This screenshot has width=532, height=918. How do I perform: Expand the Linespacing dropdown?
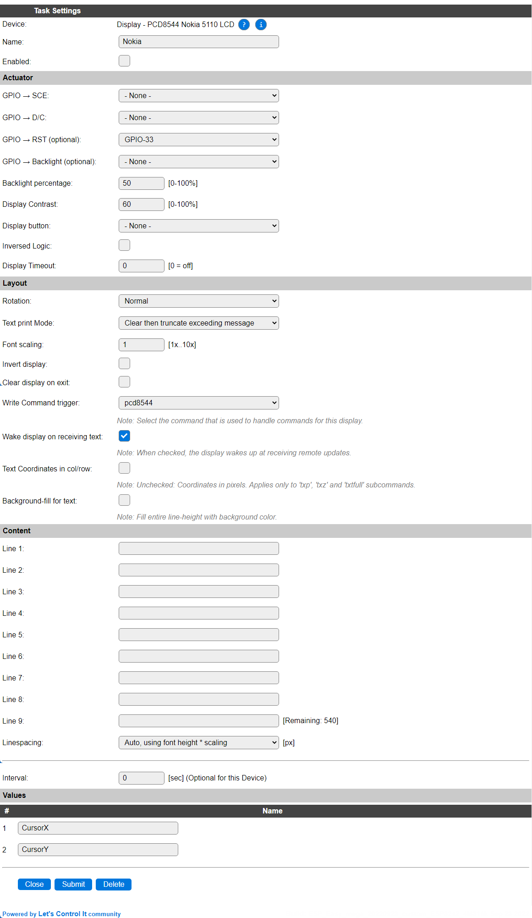point(198,743)
